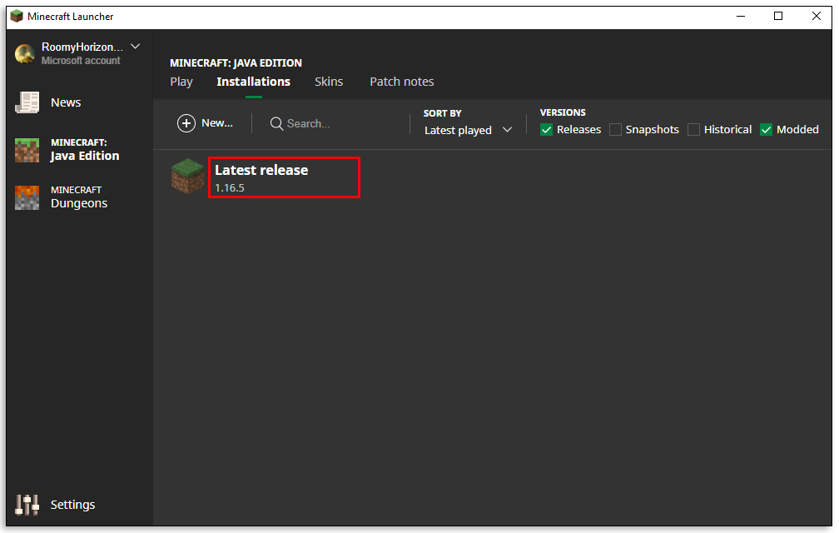
Task: Select the Java Edition grass block icon
Action: pyautogui.click(x=27, y=150)
